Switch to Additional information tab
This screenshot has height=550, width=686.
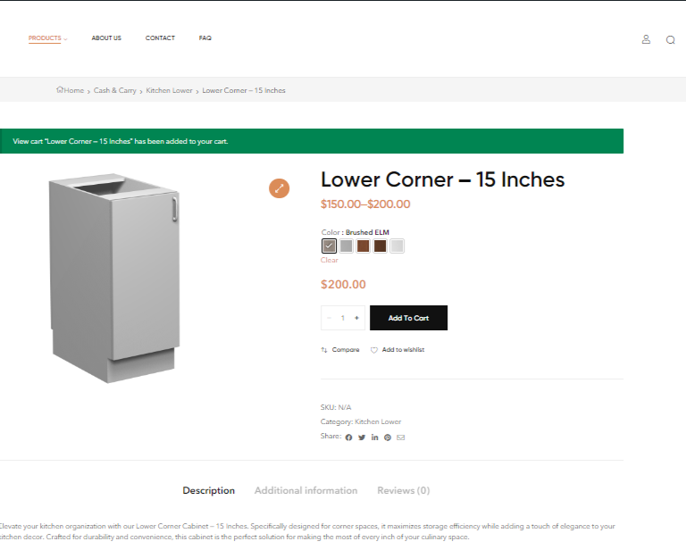pyautogui.click(x=305, y=490)
